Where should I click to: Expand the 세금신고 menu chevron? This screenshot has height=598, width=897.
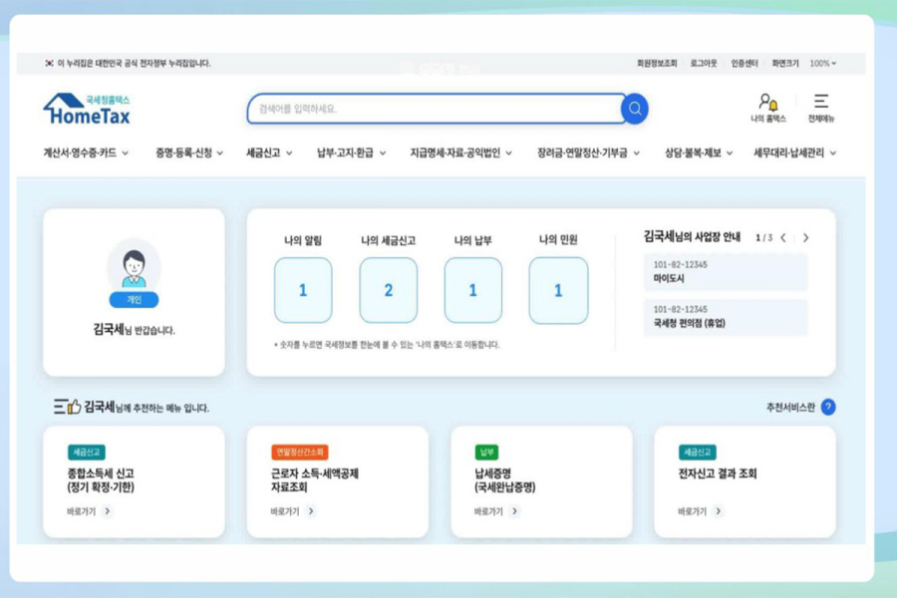(x=289, y=152)
